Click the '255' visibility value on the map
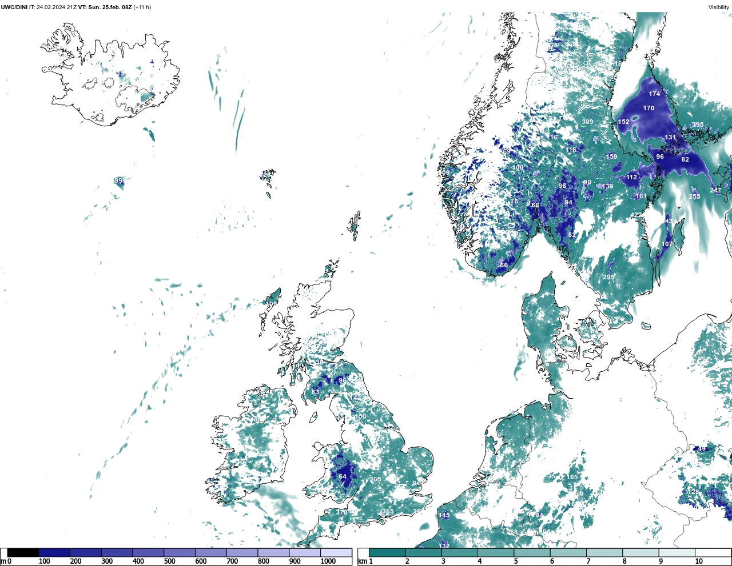The width and height of the screenshot is (732, 566). tap(694, 196)
